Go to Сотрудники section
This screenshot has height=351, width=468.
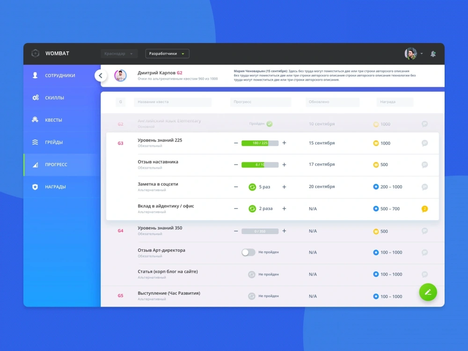62,75
